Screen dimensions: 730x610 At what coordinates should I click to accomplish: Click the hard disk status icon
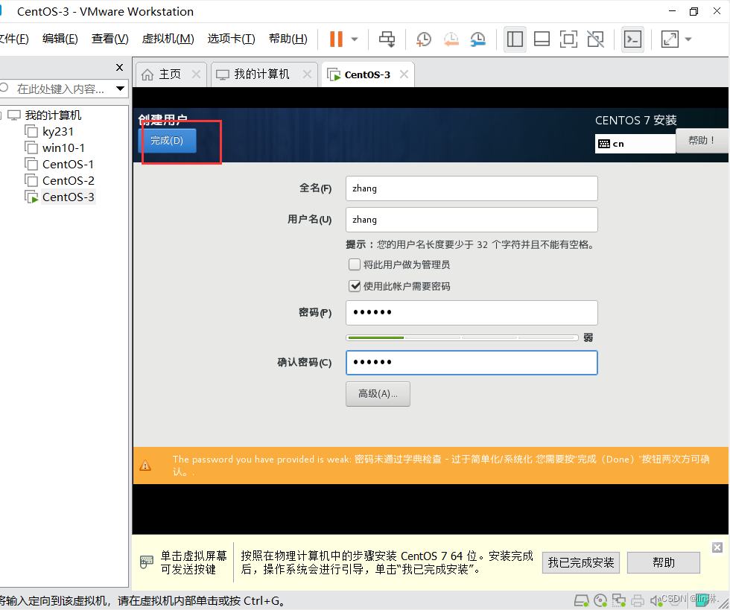click(581, 600)
